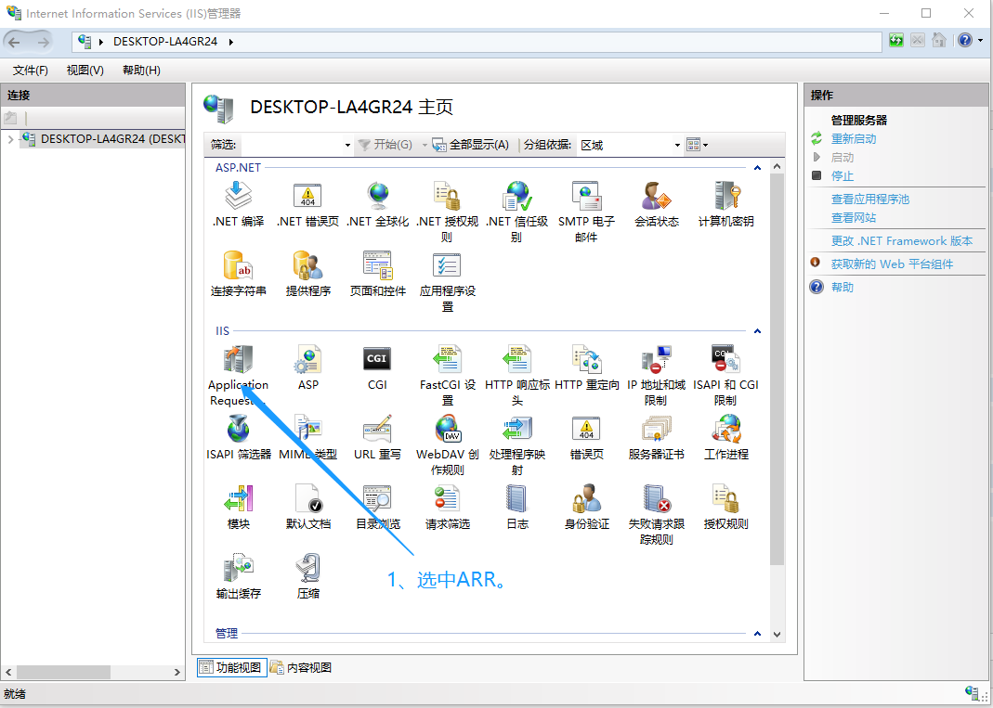993x708 pixels.
Task: Switch to 内容视图 tab
Action: click(301, 667)
